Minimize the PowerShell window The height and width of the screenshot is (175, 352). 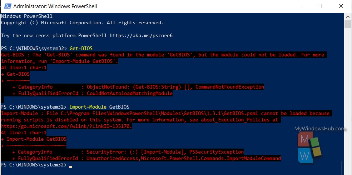tap(299, 6)
